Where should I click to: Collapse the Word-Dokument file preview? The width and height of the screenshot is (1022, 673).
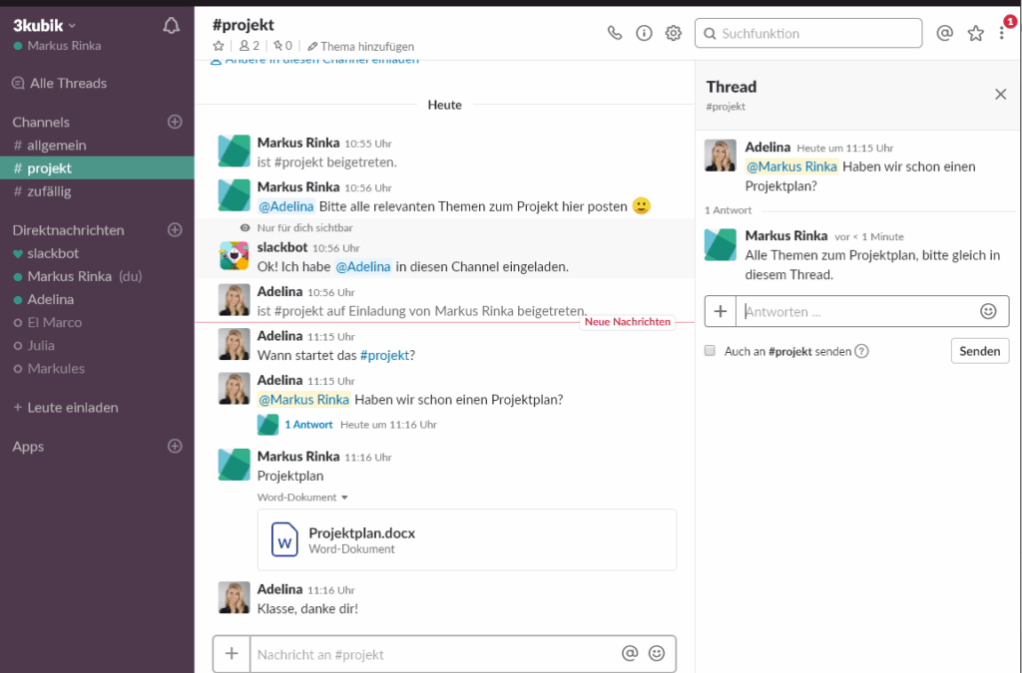click(x=344, y=497)
